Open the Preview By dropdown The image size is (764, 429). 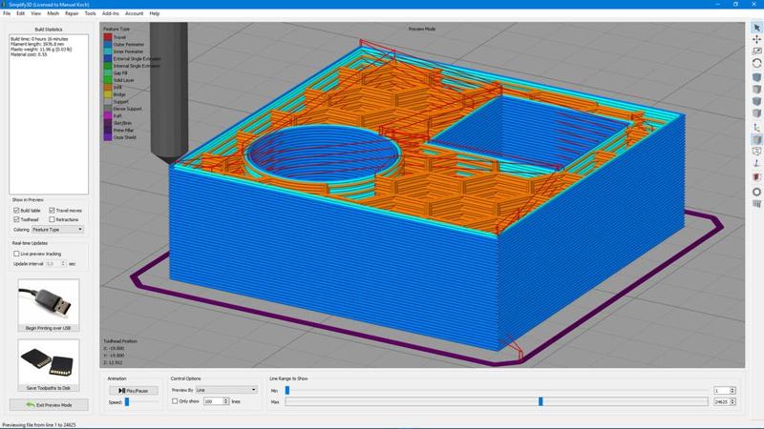click(x=226, y=390)
